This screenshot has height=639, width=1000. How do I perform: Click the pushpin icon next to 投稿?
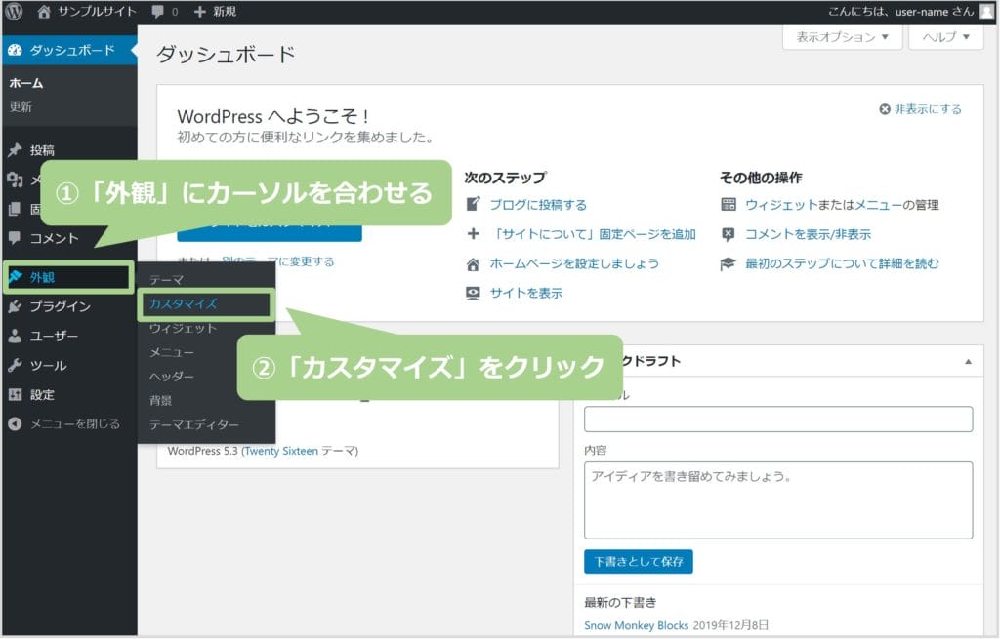[15, 150]
